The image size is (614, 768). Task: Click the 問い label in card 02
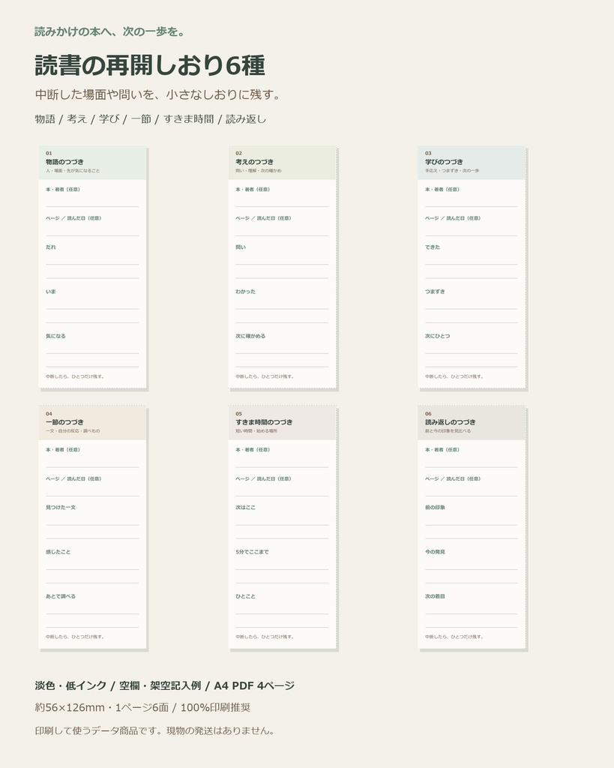pos(241,247)
